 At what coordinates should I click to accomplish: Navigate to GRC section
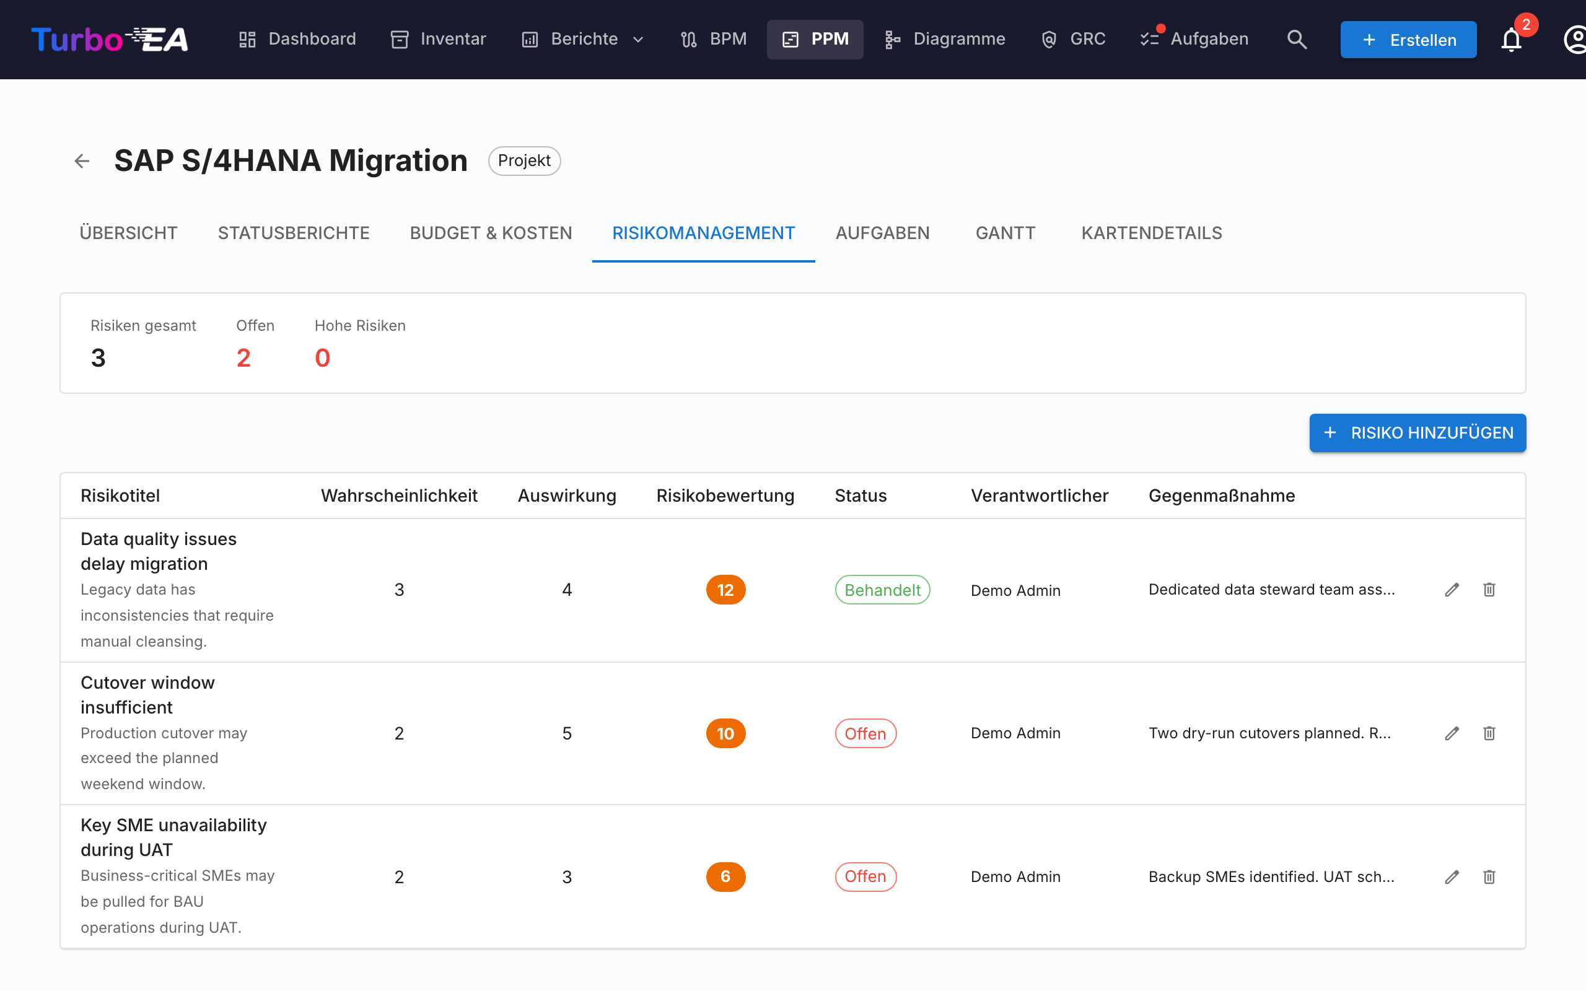point(1073,39)
